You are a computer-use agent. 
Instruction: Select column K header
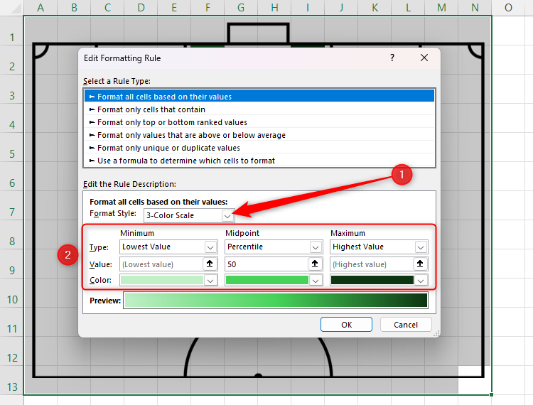point(375,8)
